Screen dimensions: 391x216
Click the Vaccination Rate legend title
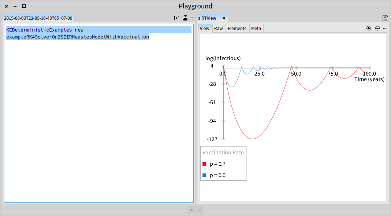pyautogui.click(x=223, y=153)
